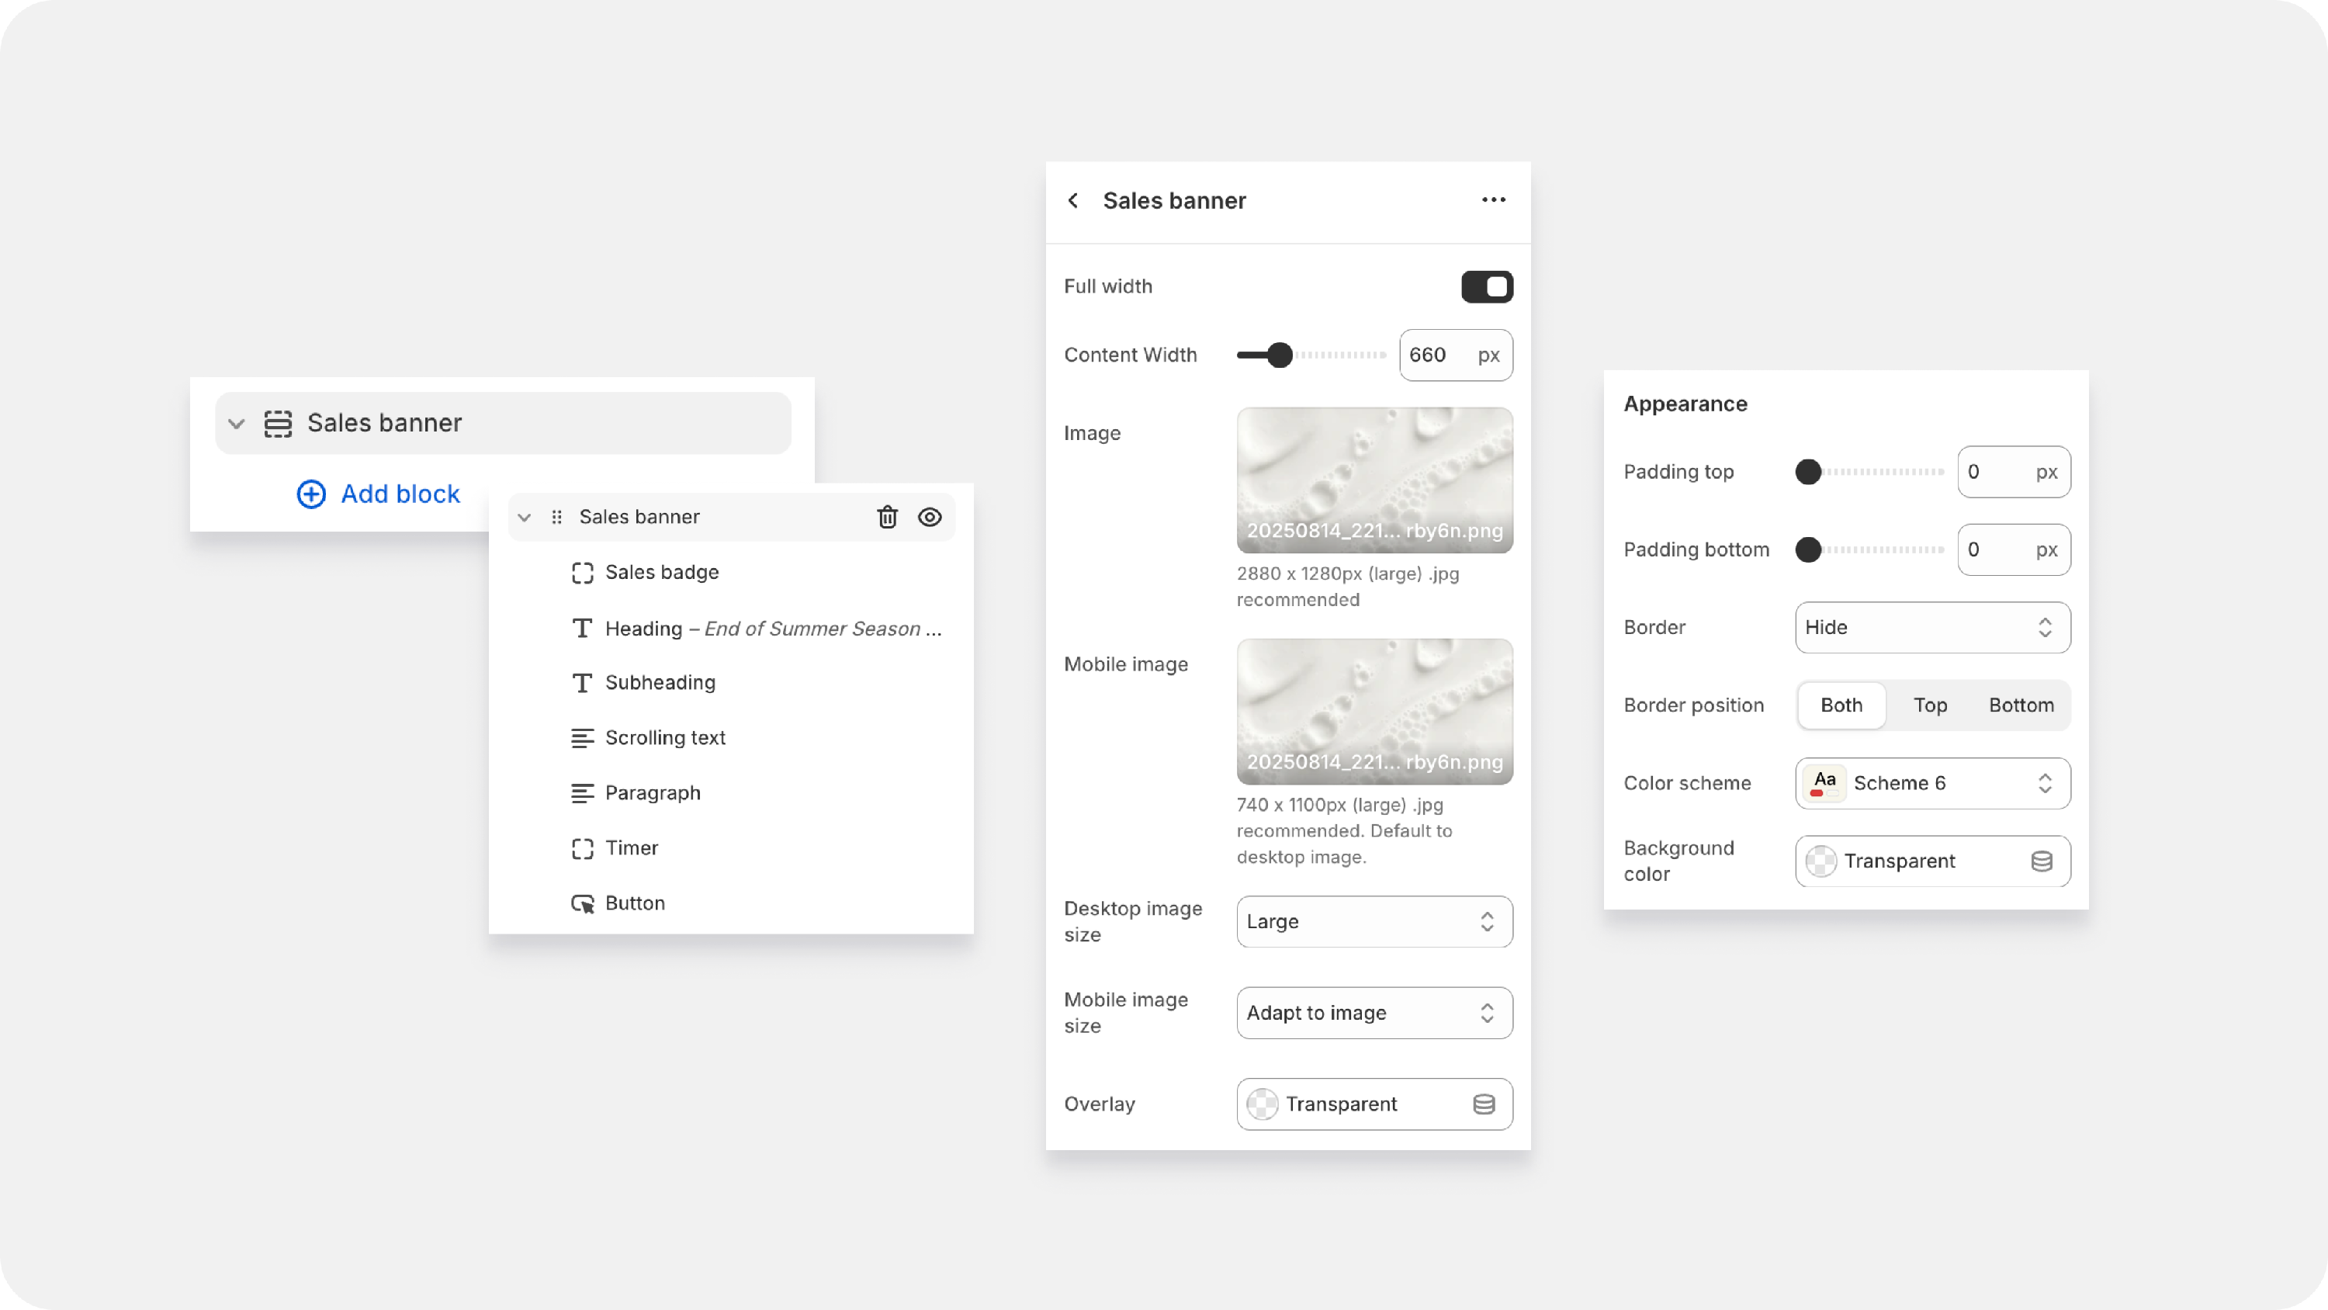Image resolution: width=2328 pixels, height=1310 pixels.
Task: Select Bottom border position
Action: pyautogui.click(x=2021, y=705)
